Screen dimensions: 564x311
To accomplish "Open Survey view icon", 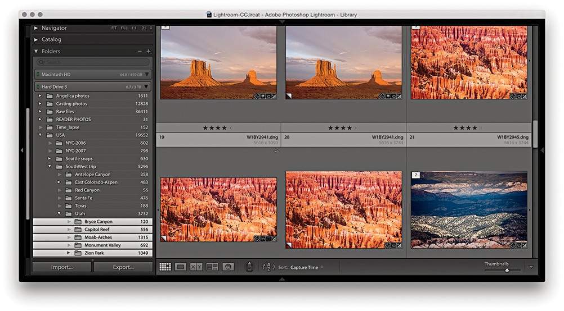I will tap(212, 267).
